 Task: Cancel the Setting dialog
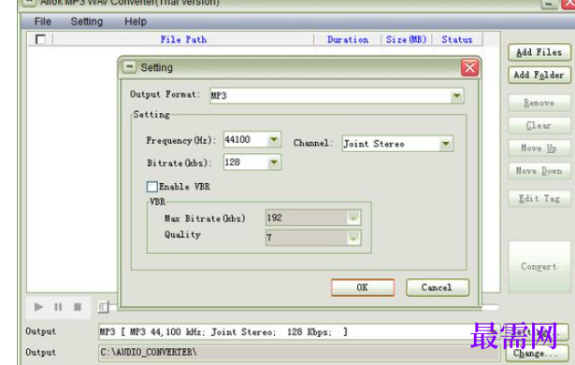(438, 288)
